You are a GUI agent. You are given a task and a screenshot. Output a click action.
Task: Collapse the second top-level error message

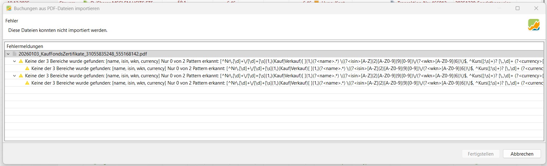tap(15, 76)
